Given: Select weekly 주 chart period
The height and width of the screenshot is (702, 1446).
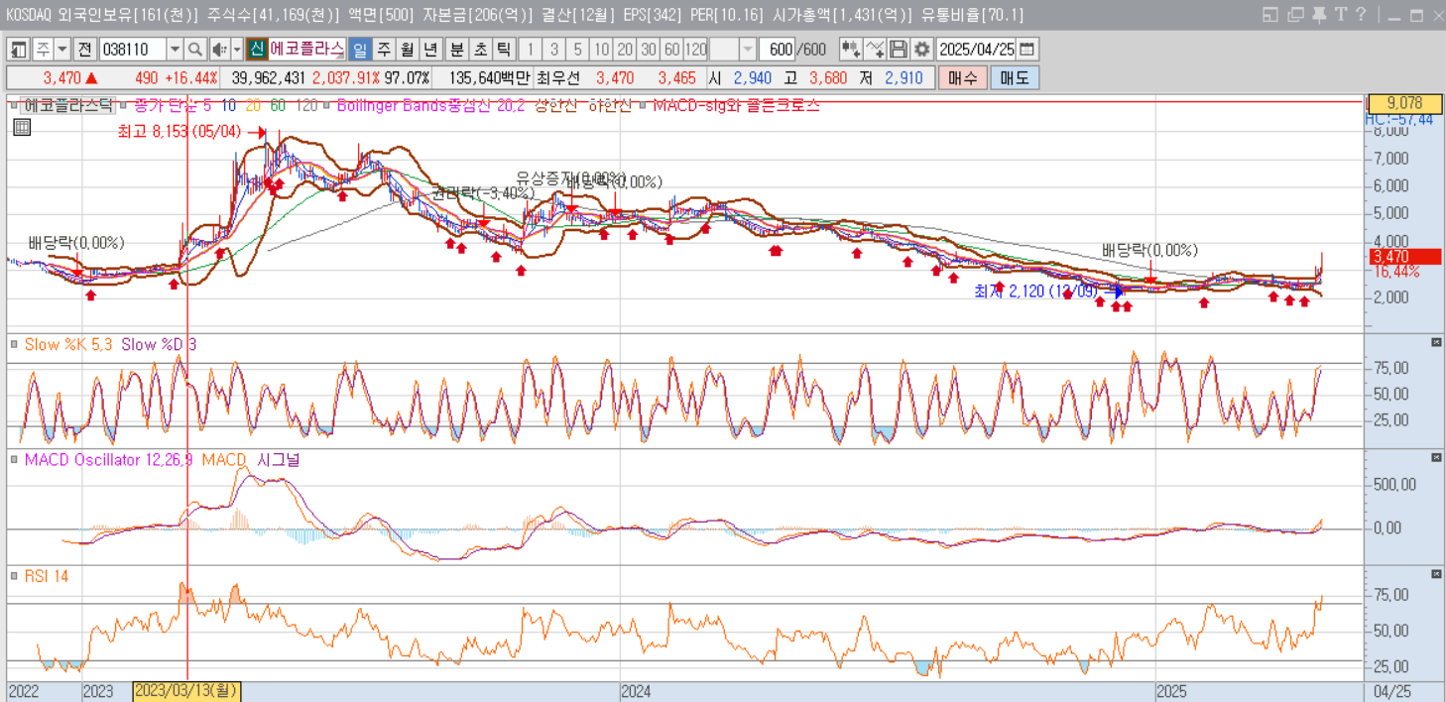Looking at the screenshot, I should tap(384, 50).
